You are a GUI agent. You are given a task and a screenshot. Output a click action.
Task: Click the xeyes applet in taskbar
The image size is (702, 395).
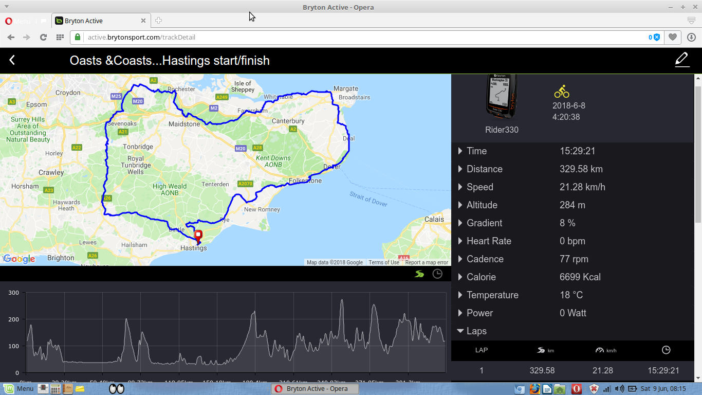click(117, 389)
